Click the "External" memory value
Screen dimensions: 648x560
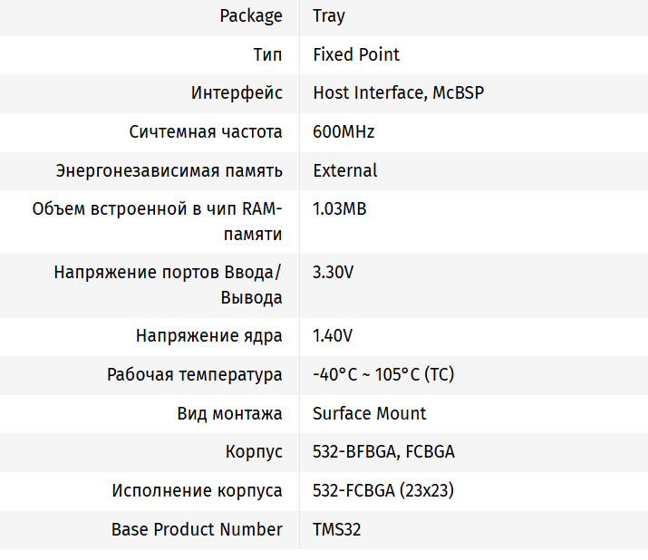click(x=345, y=170)
